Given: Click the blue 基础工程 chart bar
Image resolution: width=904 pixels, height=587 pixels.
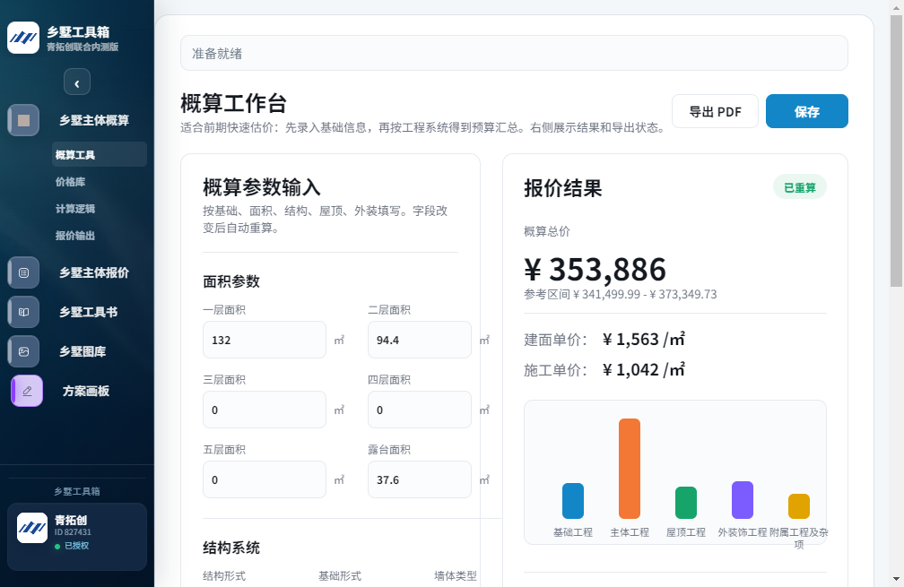Looking at the screenshot, I should pos(573,501).
